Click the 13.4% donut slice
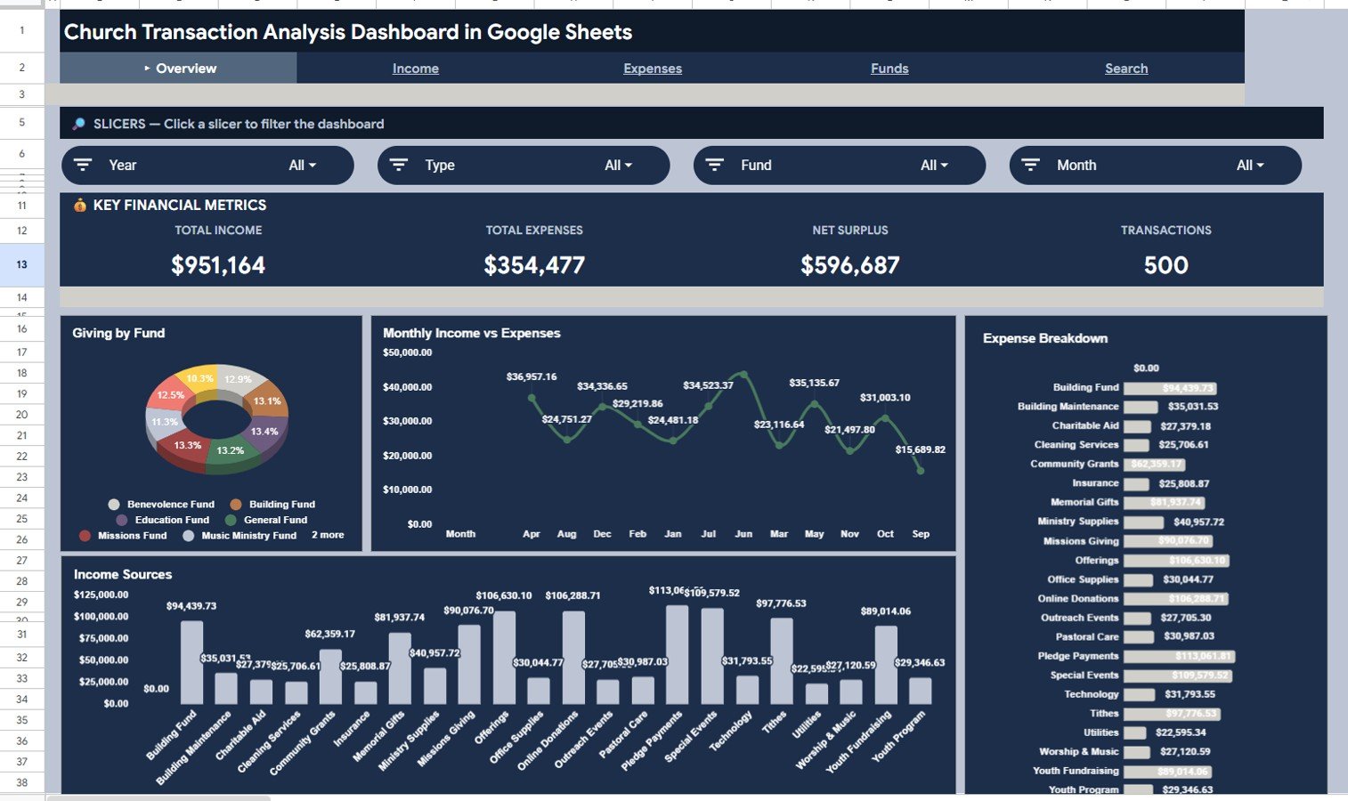1348x801 pixels. 267,430
